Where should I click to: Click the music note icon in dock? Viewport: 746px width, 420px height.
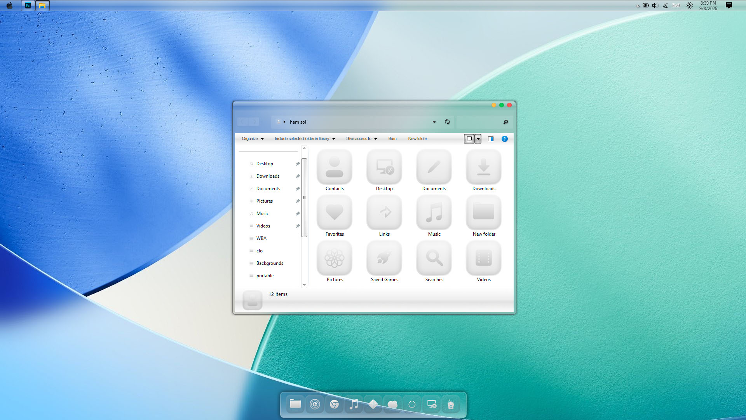coord(354,404)
